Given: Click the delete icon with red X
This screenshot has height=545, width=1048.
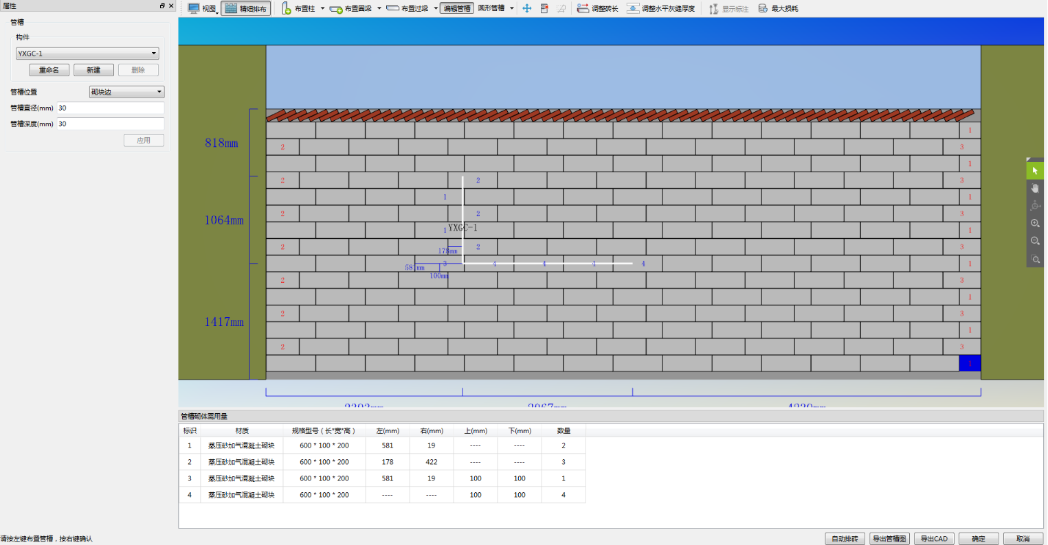Looking at the screenshot, I should coord(544,8).
